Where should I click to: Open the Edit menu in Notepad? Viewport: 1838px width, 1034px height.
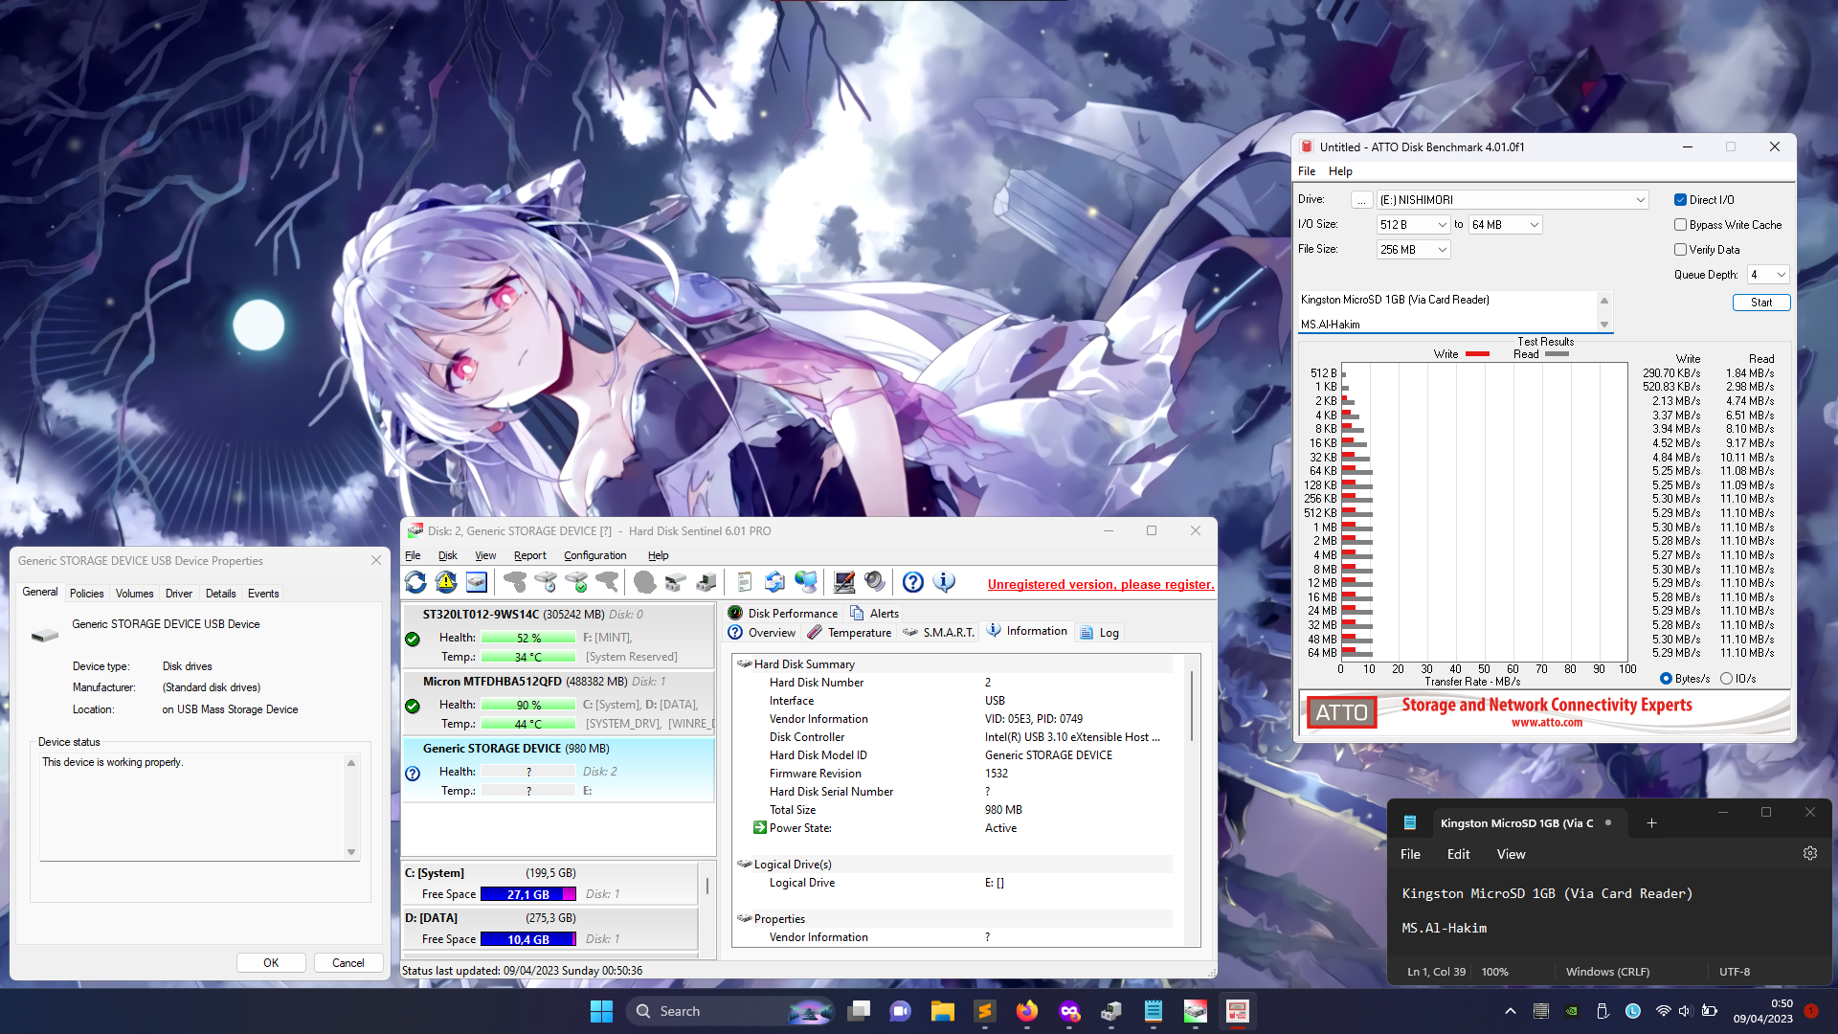tap(1458, 854)
